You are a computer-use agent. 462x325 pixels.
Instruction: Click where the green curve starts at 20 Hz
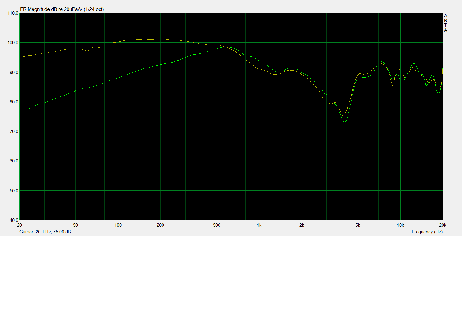click(20, 114)
